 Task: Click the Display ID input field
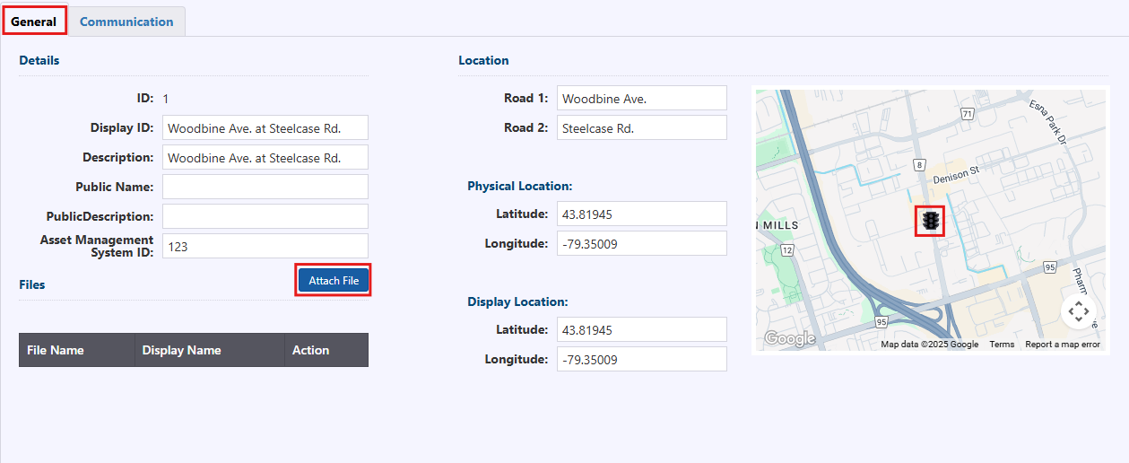(265, 128)
